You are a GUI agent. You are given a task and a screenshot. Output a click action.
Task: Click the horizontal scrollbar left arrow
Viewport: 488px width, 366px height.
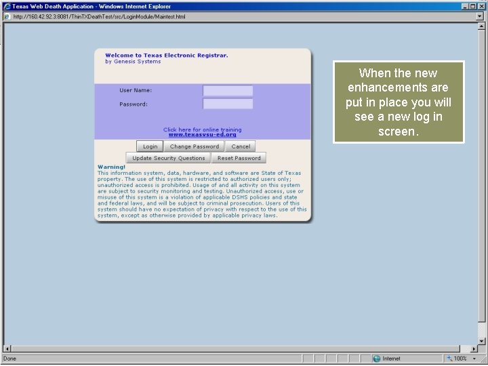(7, 348)
